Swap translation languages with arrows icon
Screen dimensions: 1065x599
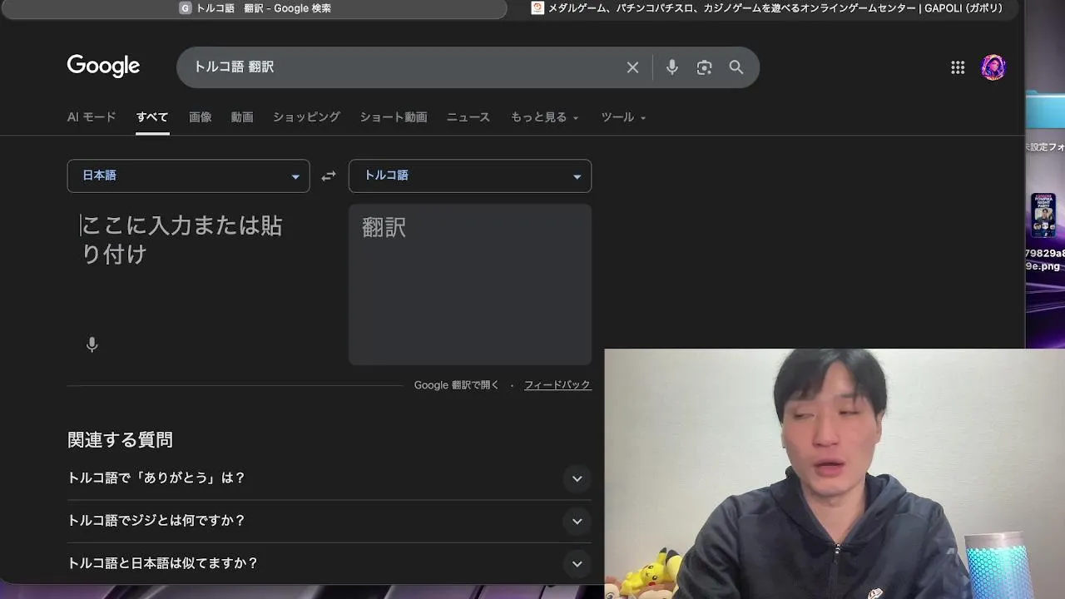pos(329,176)
